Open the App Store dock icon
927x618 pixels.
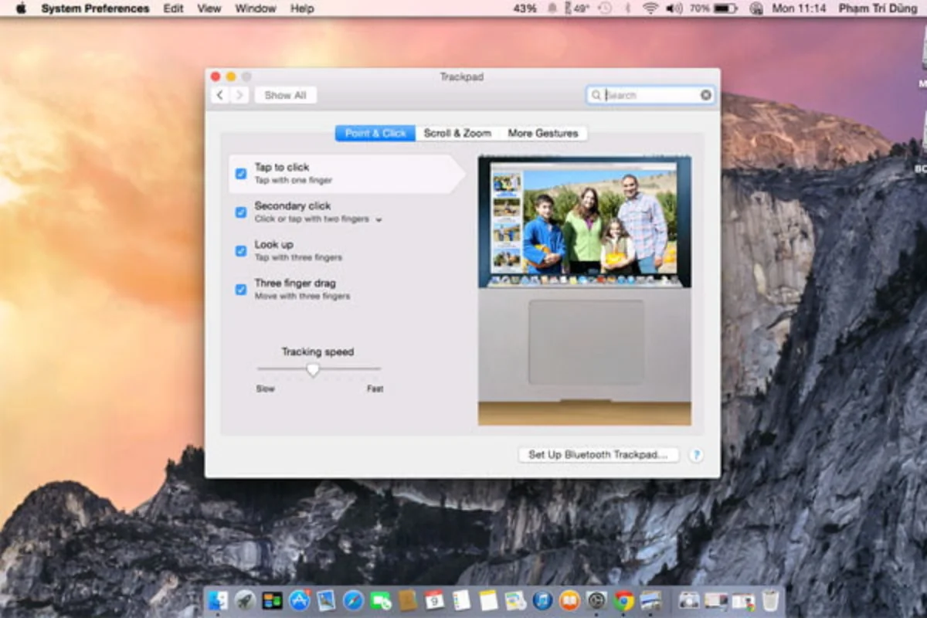(x=299, y=600)
